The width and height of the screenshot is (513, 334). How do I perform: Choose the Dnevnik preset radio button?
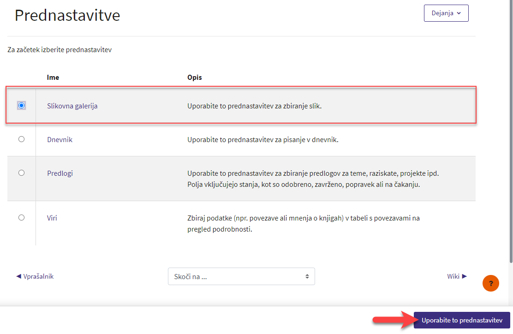coord(21,139)
